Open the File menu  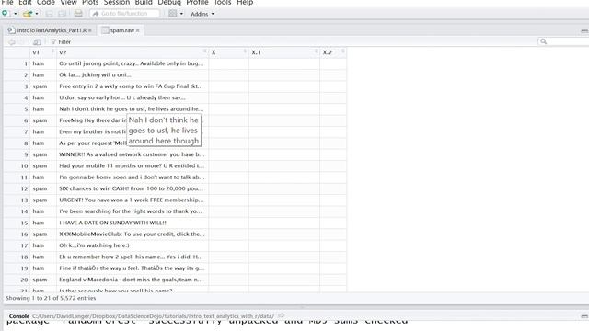(x=7, y=3)
